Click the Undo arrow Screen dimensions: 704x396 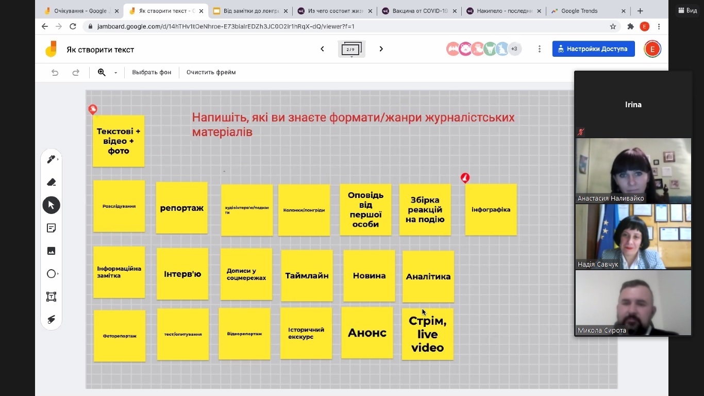coord(55,73)
